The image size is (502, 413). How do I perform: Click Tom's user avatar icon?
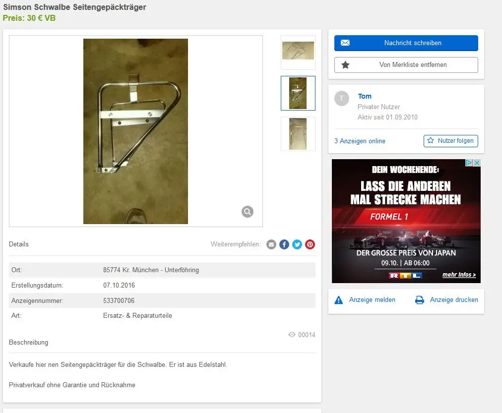pyautogui.click(x=342, y=98)
